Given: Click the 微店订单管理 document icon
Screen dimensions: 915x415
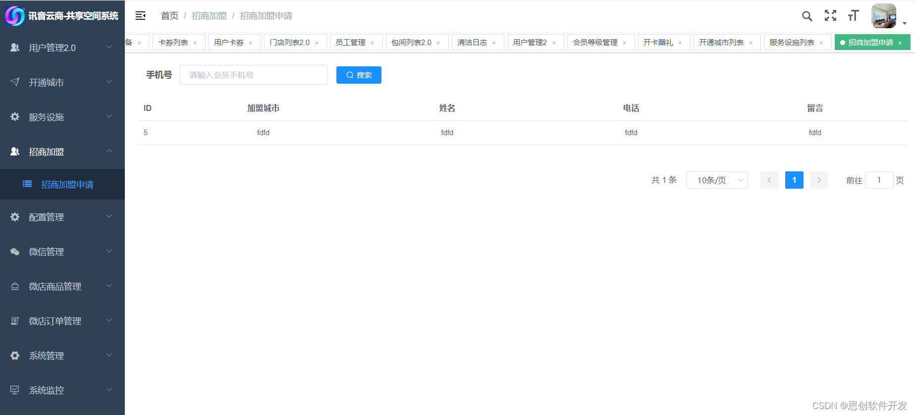Looking at the screenshot, I should click(15, 321).
